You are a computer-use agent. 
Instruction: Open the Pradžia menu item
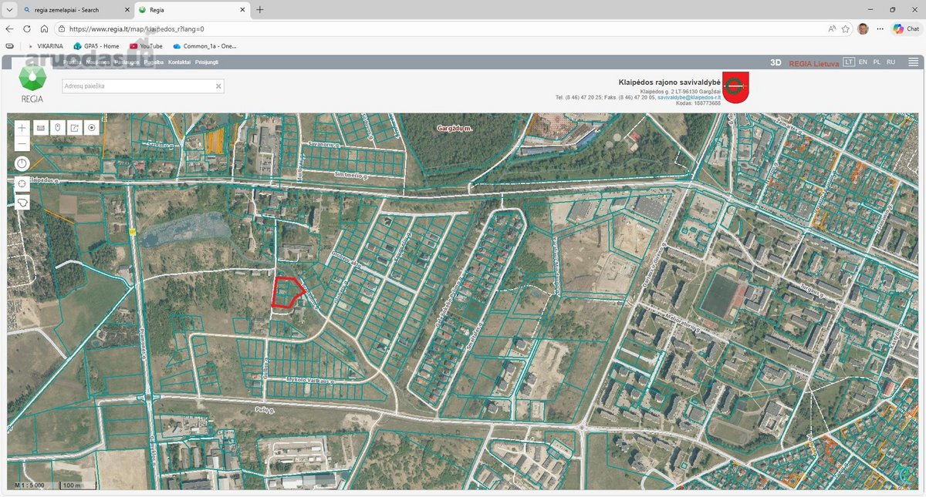[73, 62]
